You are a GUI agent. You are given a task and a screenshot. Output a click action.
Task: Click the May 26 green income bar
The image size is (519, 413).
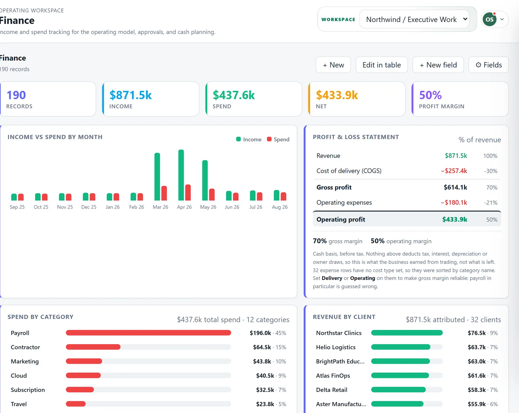pyautogui.click(x=205, y=180)
